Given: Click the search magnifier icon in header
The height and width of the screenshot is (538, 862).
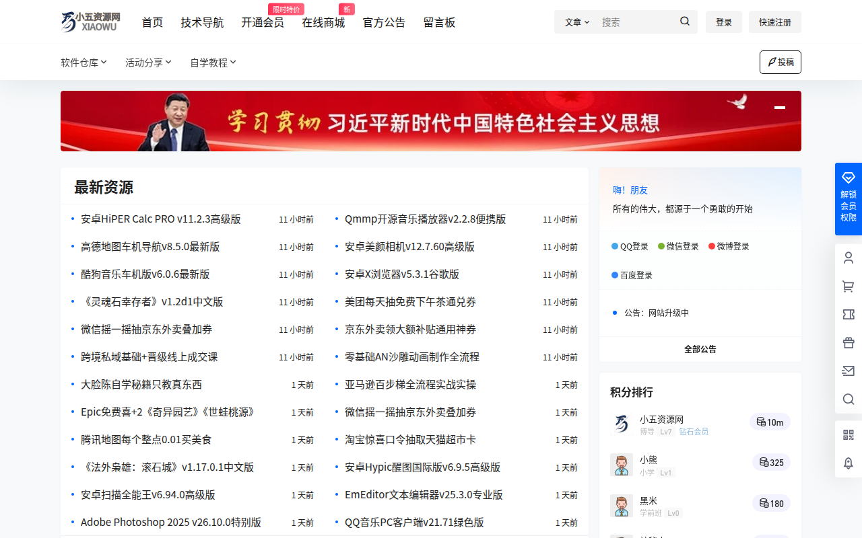Looking at the screenshot, I should tap(685, 22).
